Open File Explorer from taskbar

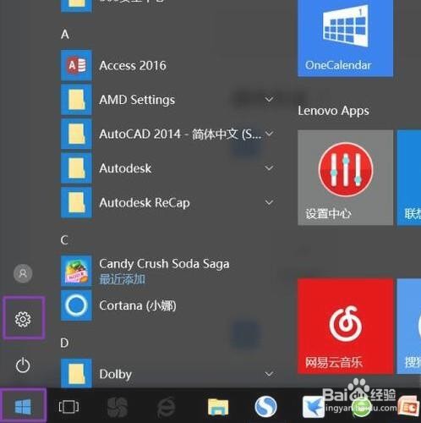coord(218,407)
